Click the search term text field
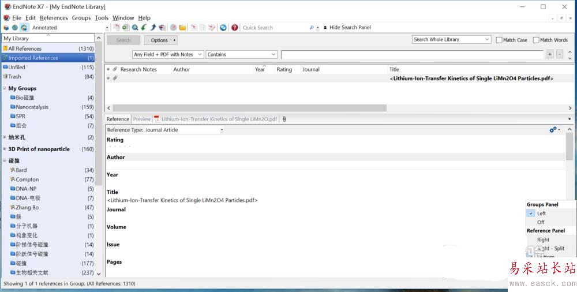The width and height of the screenshot is (577, 292). [x=412, y=54]
